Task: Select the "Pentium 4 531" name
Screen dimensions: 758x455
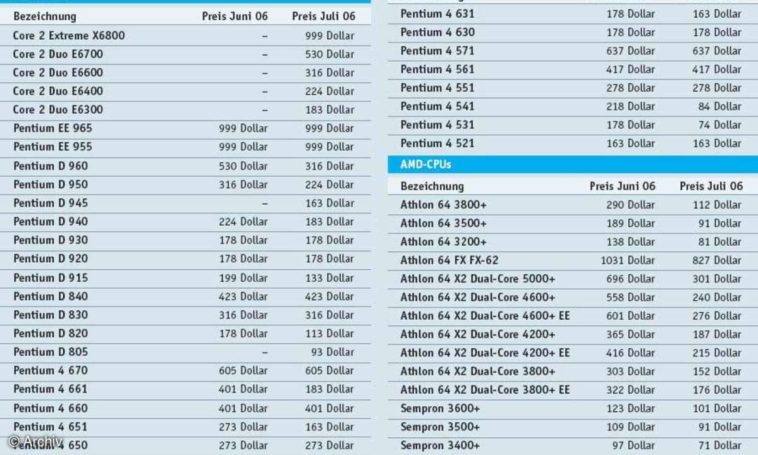Action: click(x=437, y=124)
